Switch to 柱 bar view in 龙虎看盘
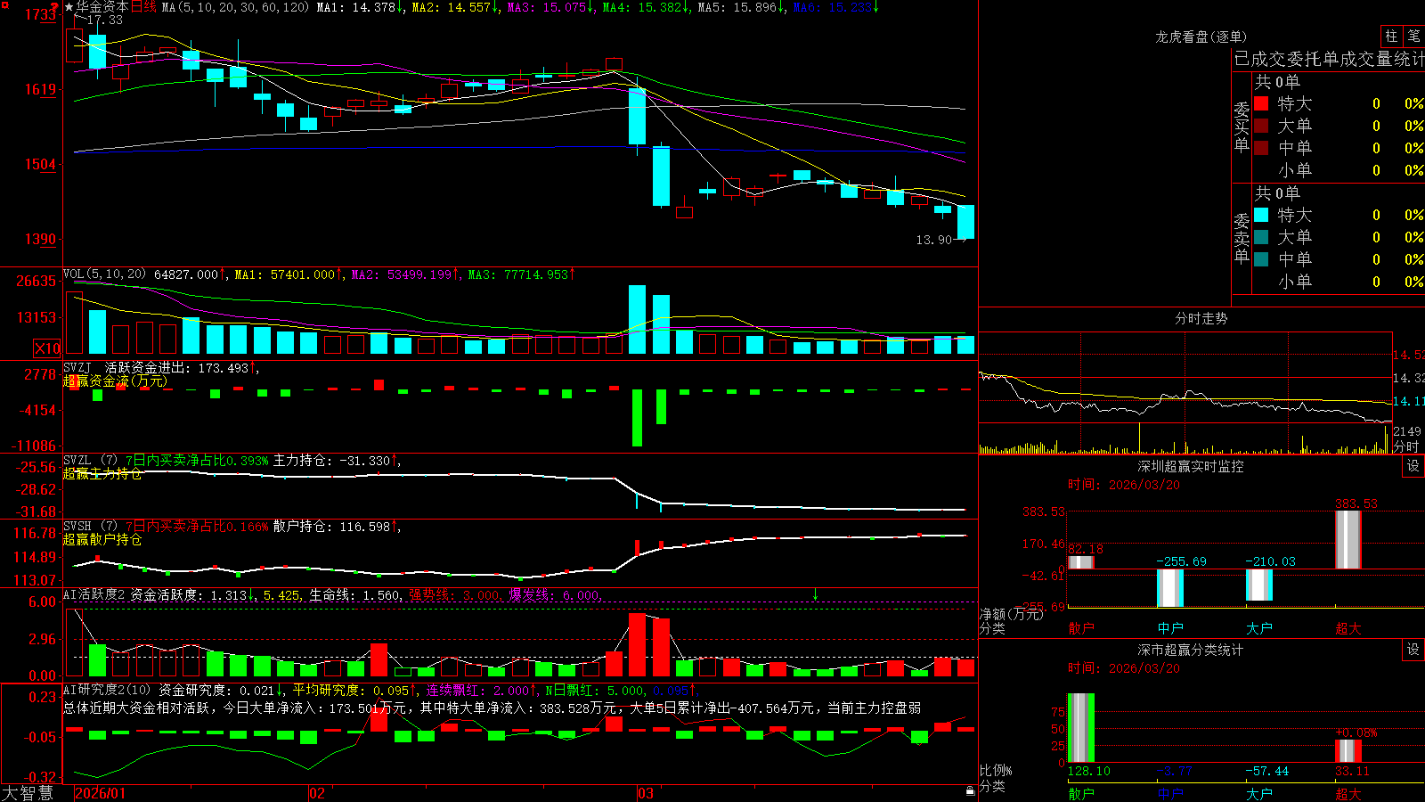Image resolution: width=1425 pixels, height=802 pixels. [x=1391, y=36]
